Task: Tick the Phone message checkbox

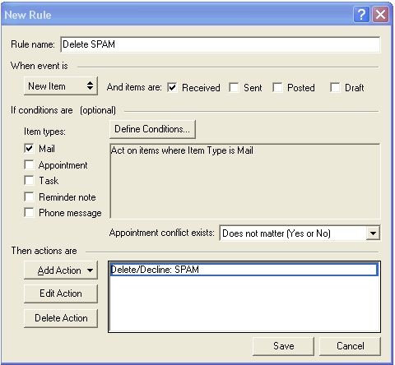Action: point(29,213)
